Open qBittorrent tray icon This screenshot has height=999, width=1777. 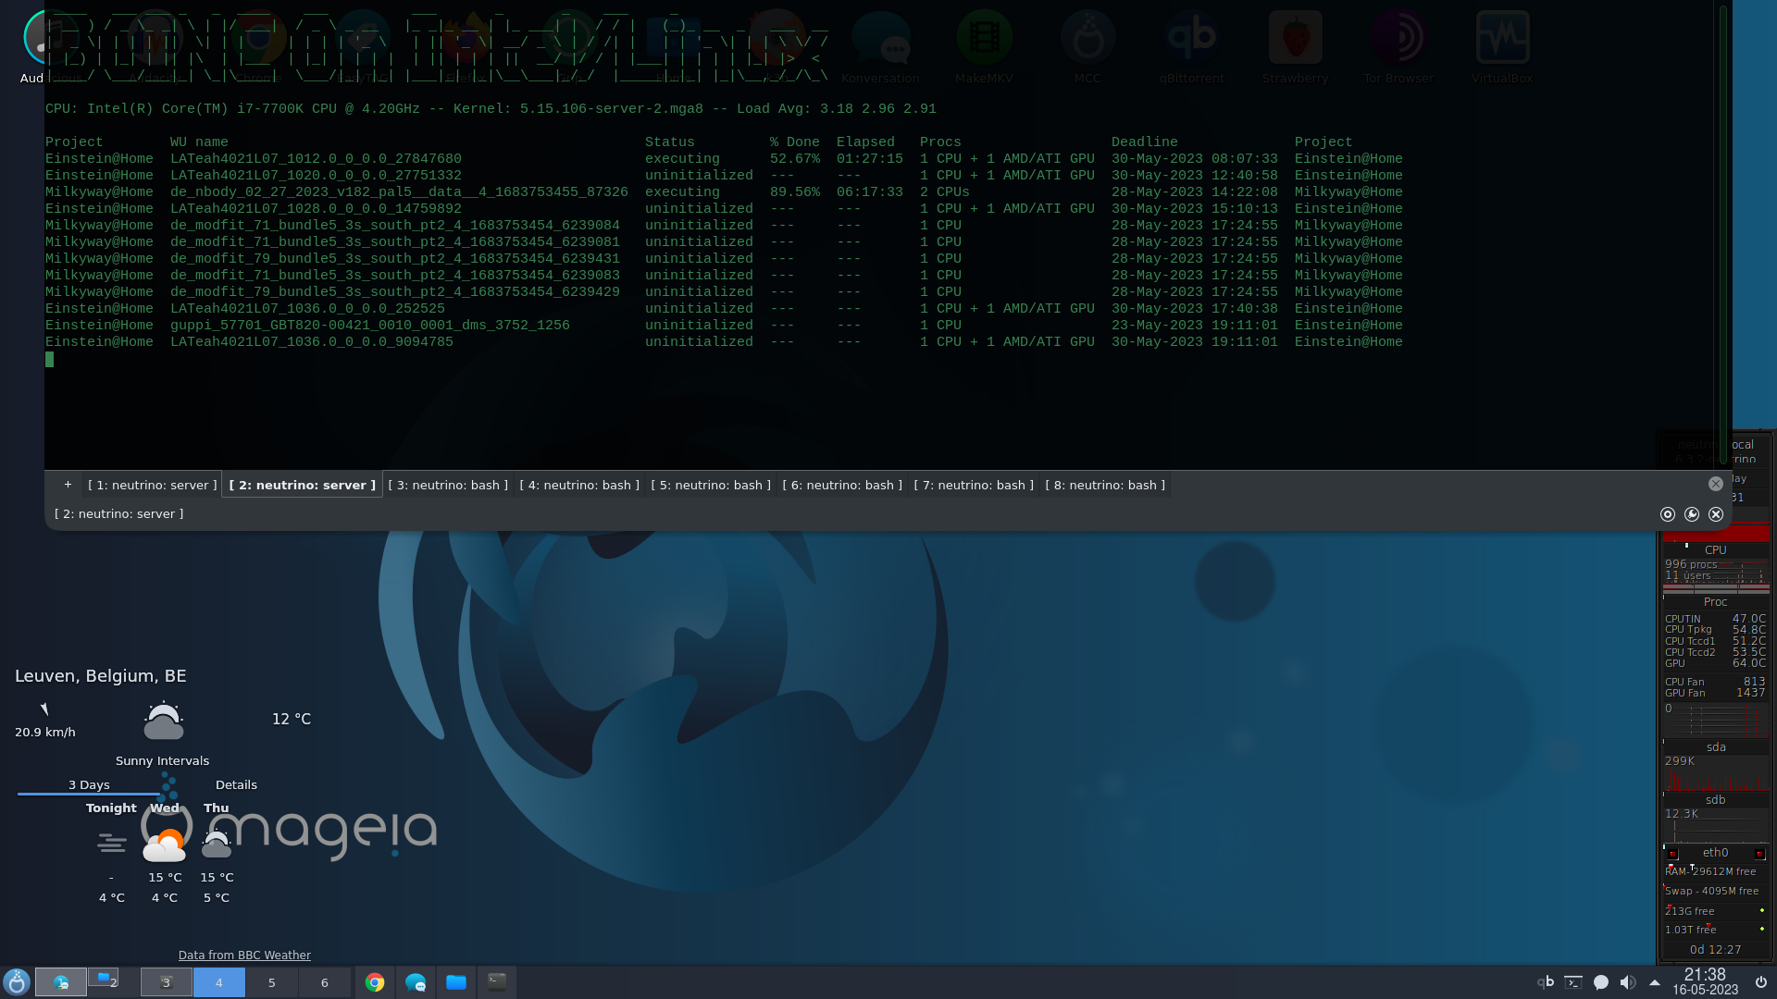click(1546, 982)
